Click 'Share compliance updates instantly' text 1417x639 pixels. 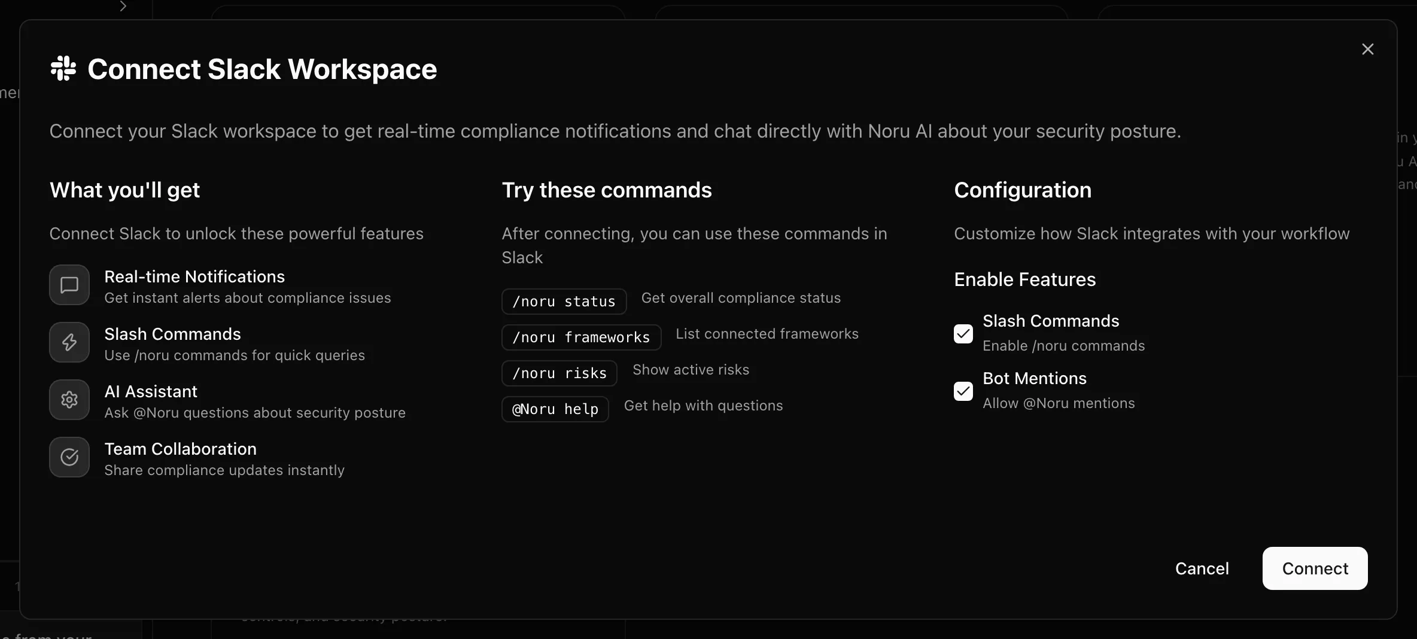[224, 470]
